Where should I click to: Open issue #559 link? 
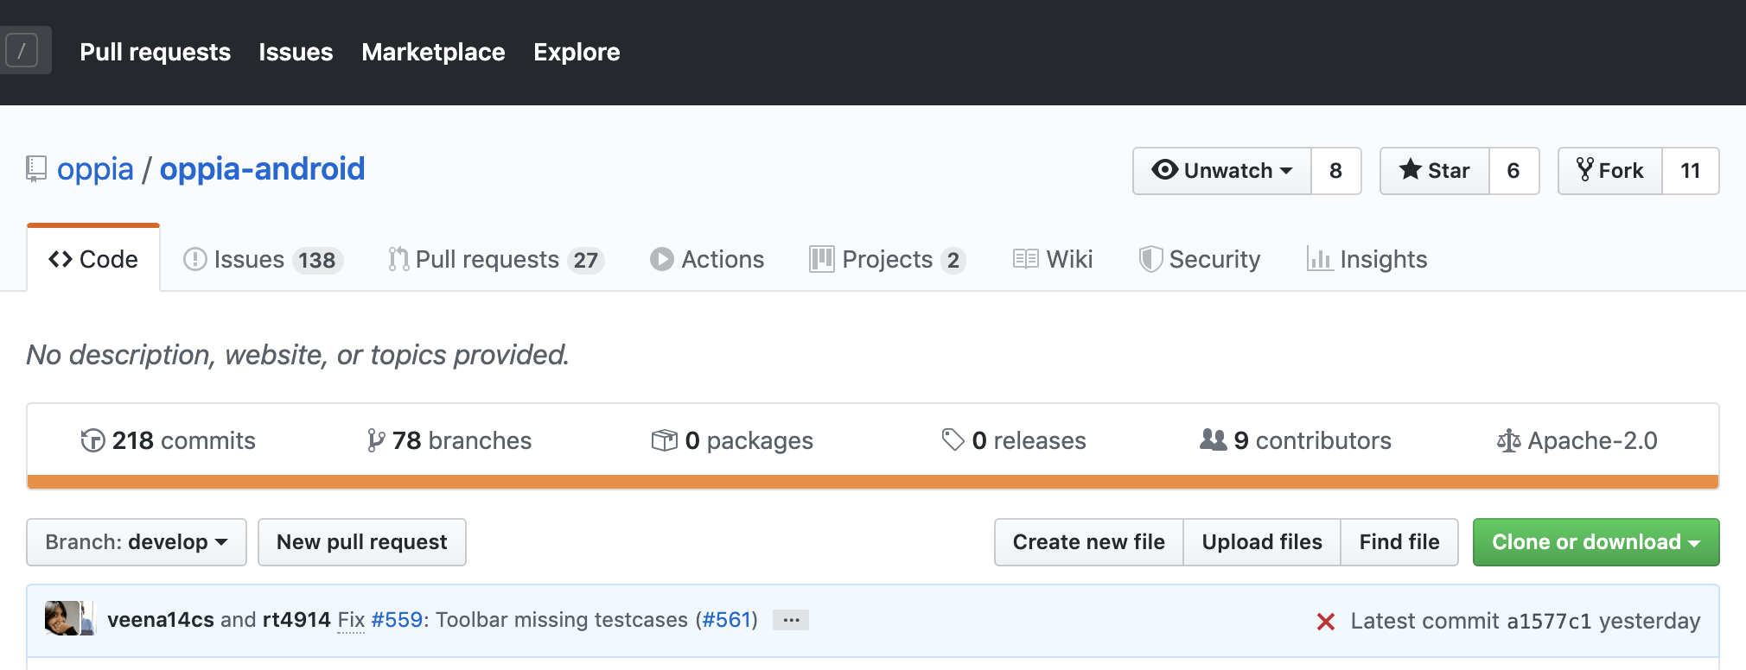[397, 620]
